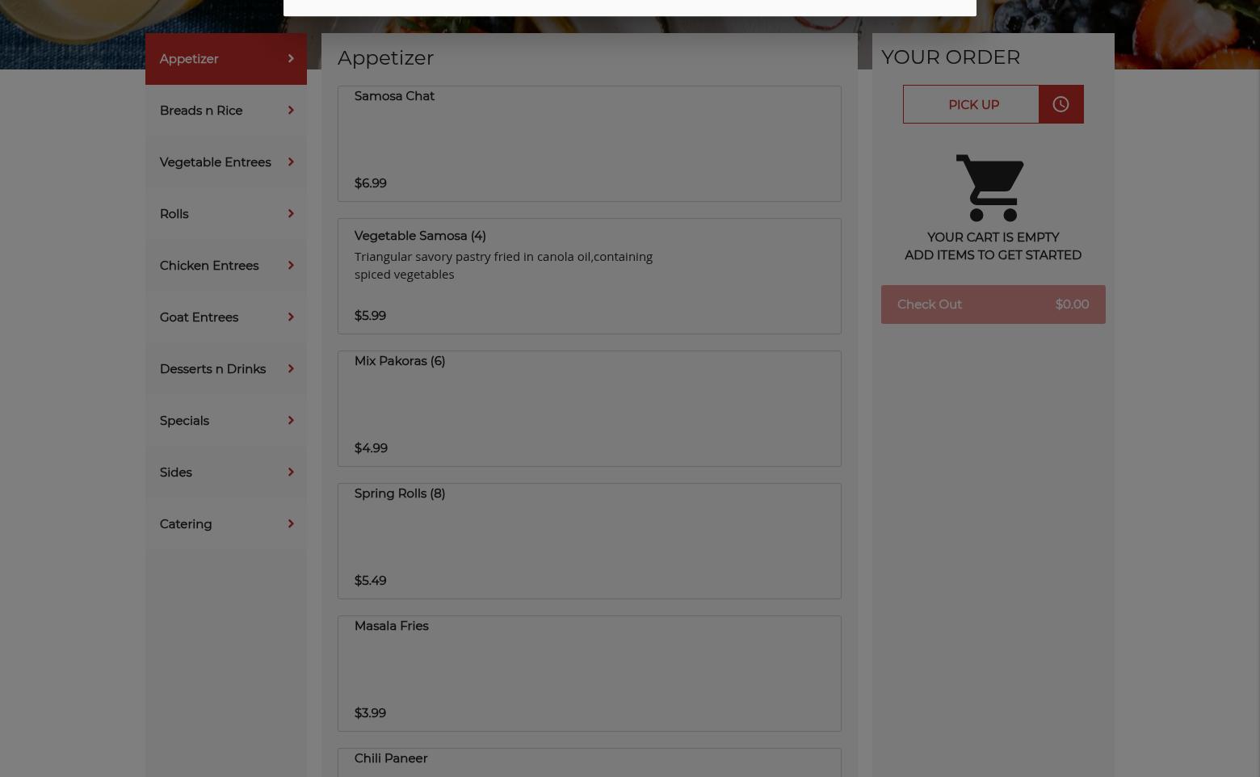The image size is (1260, 777).
Task: Click the chevron arrow next to Breads n Rice
Action: (x=291, y=110)
